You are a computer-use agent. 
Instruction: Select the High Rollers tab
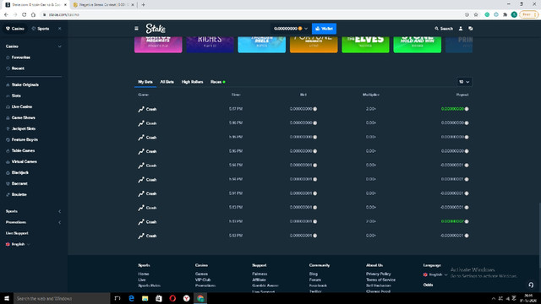[x=192, y=82]
